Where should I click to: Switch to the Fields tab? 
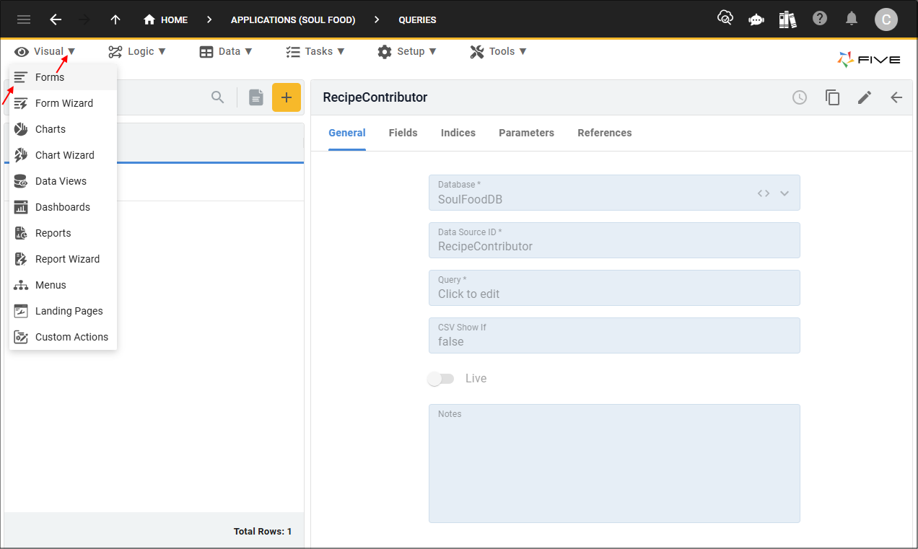pos(403,133)
